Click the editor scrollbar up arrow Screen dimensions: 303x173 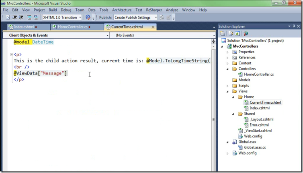pyautogui.click(x=213, y=46)
